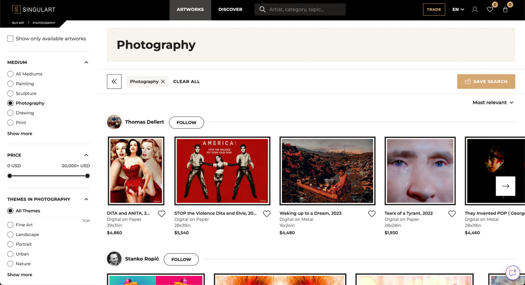This screenshot has height=285, width=525.
Task: Choose the Portrait theme filter
Action: click(x=10, y=244)
